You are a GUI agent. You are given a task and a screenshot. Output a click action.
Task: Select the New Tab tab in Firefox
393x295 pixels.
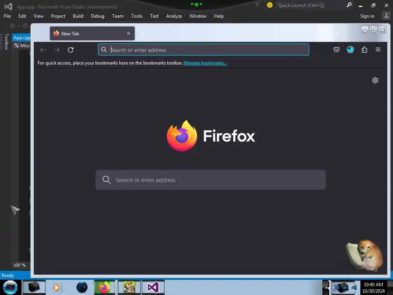coord(92,33)
